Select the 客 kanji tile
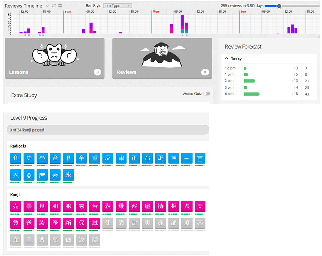322x256 pixels. coord(134,206)
